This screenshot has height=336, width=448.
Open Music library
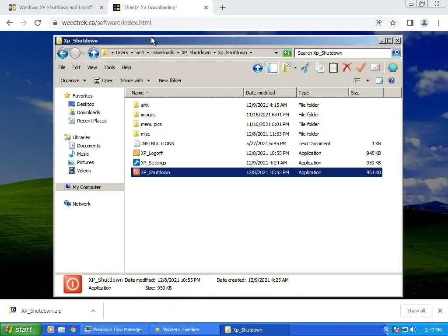point(83,154)
